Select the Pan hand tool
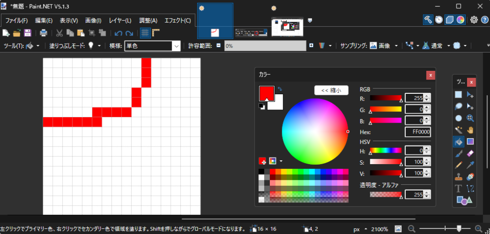490x234 pixels. point(470,130)
